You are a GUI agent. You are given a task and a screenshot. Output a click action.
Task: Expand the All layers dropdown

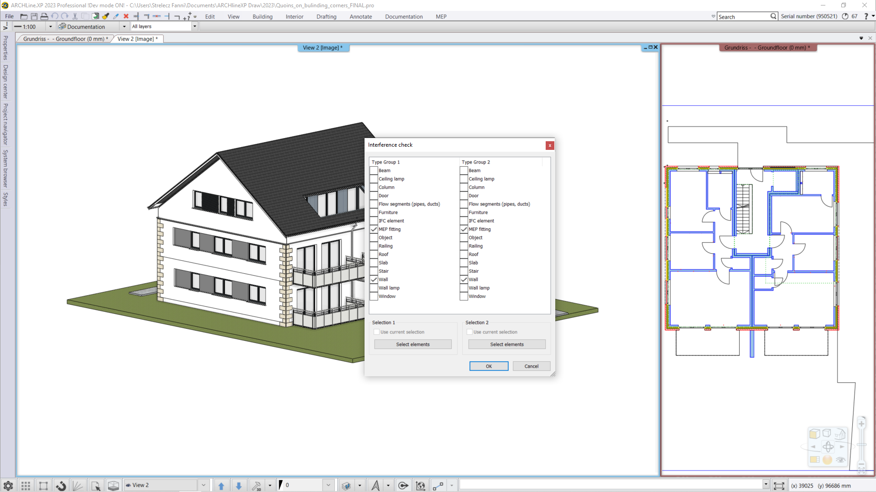pyautogui.click(x=194, y=26)
